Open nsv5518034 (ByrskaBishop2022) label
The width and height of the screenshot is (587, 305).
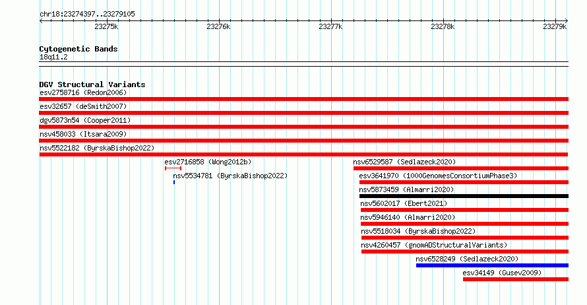point(418,231)
